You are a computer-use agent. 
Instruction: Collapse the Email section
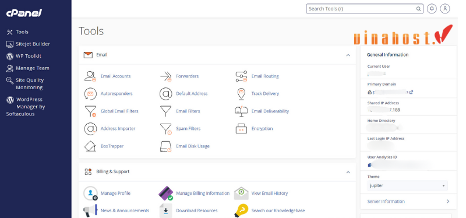348,55
